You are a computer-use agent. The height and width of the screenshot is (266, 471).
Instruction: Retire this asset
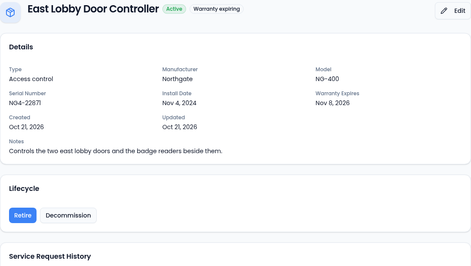[23, 215]
